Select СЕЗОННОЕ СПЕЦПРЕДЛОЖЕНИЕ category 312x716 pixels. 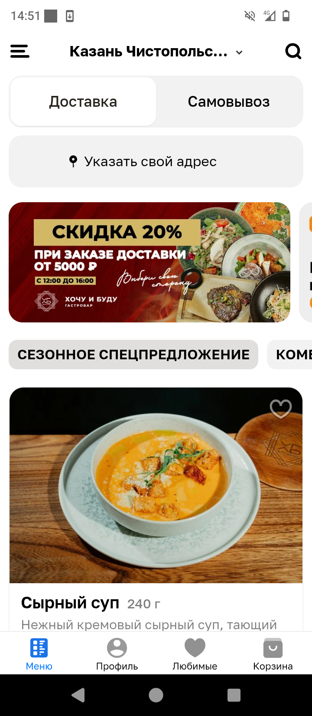(133, 355)
